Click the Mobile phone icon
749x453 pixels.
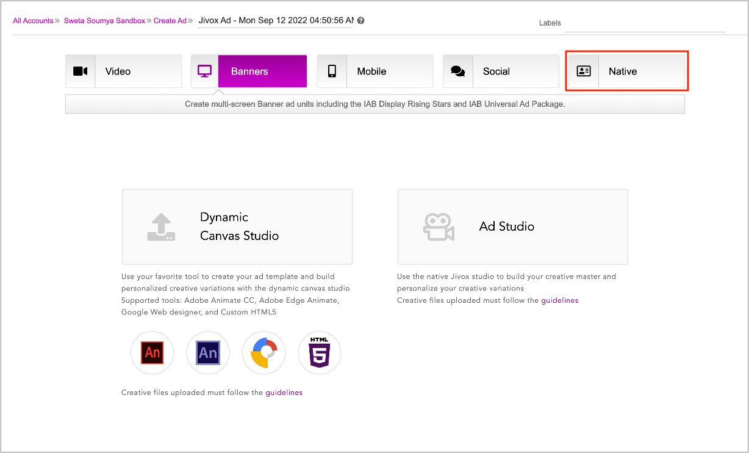tap(332, 71)
